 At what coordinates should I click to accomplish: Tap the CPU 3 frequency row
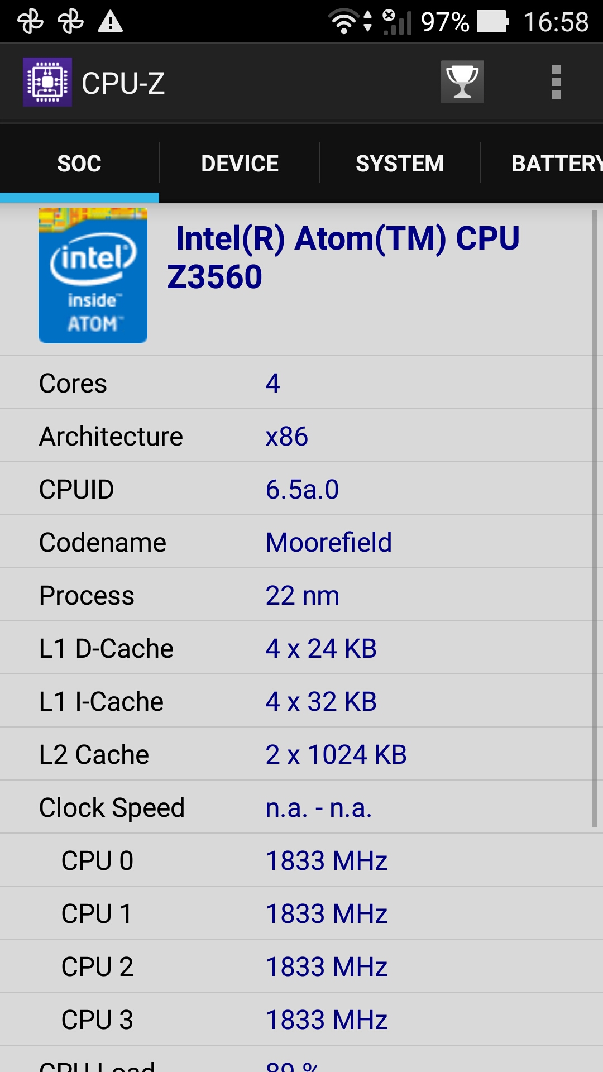(301, 1020)
